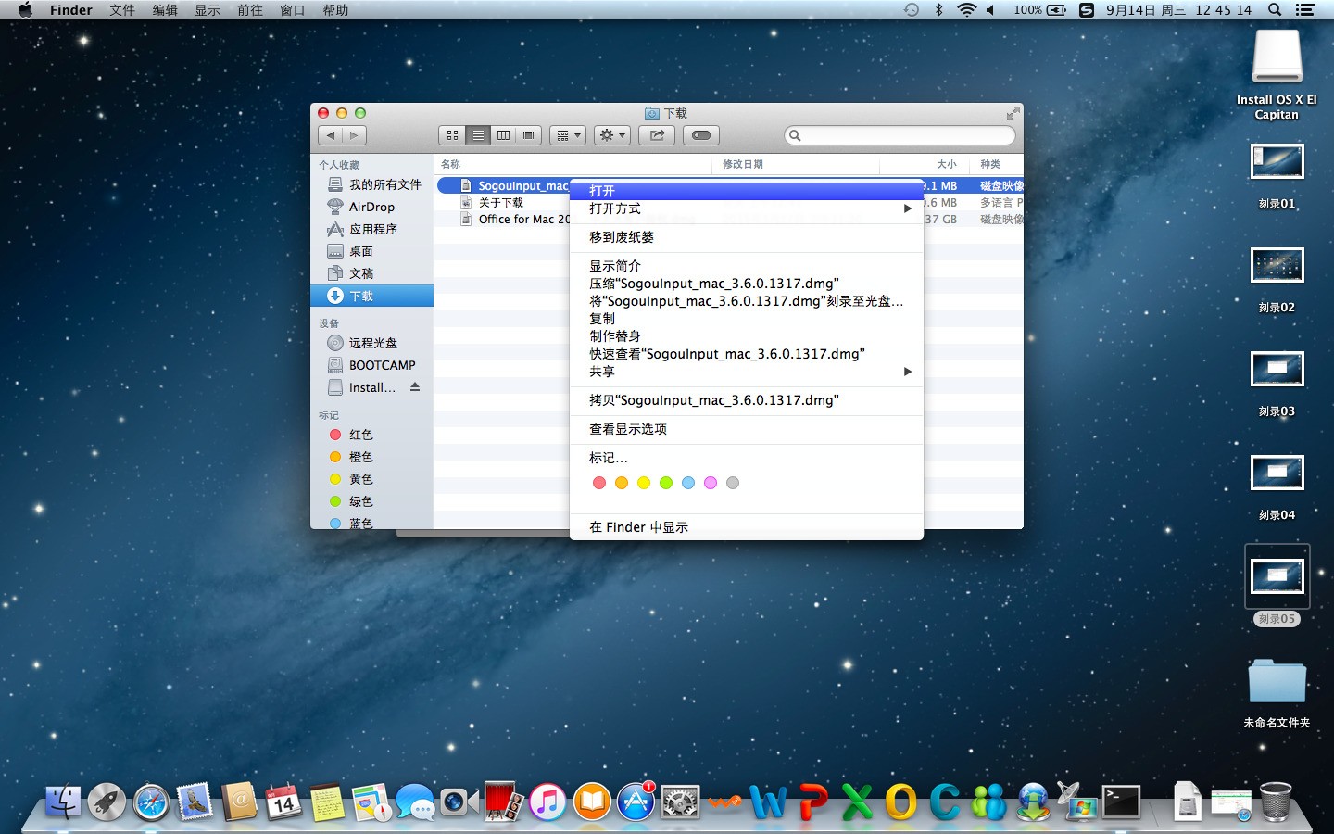Open 桌面 in sidebar
Image resolution: width=1334 pixels, height=834 pixels.
[372, 251]
